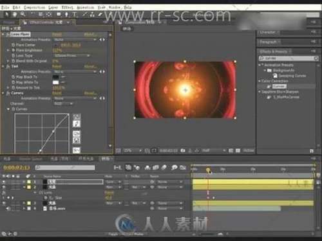Open the Effect menu
The image size is (322, 241).
point(68,8)
